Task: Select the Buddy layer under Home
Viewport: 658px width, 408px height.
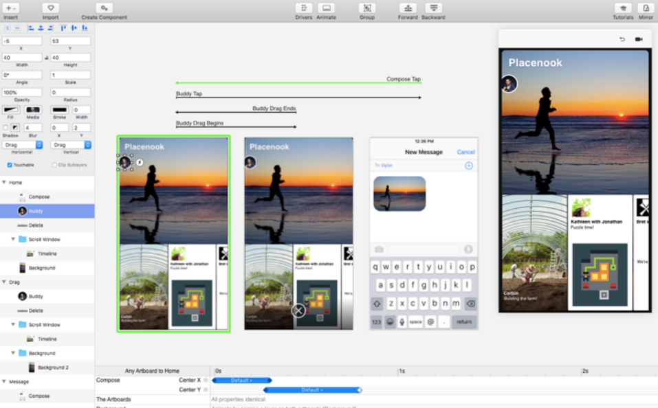Action: tap(47, 211)
